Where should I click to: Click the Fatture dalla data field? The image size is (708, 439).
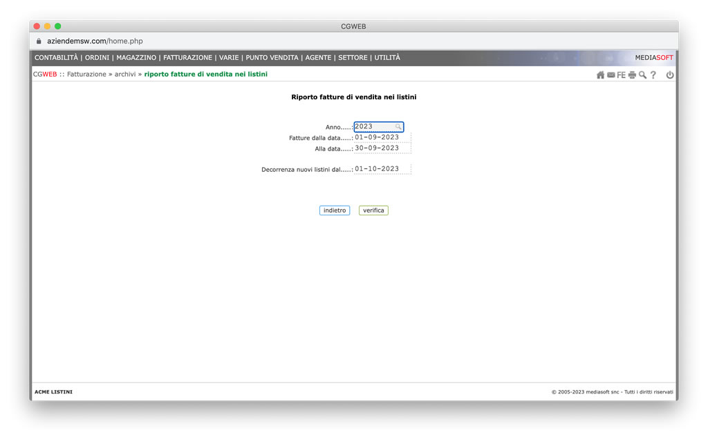point(382,137)
